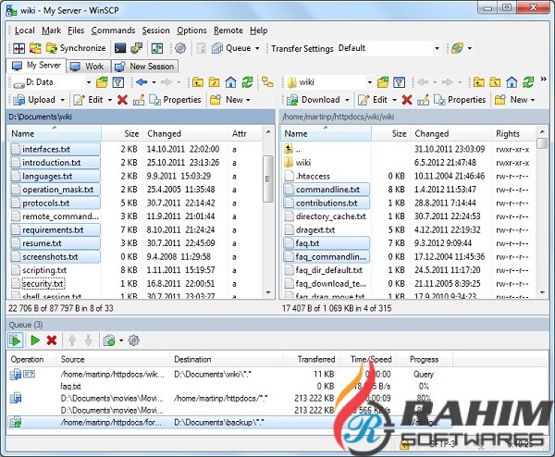Refresh the remote panel

(528, 82)
